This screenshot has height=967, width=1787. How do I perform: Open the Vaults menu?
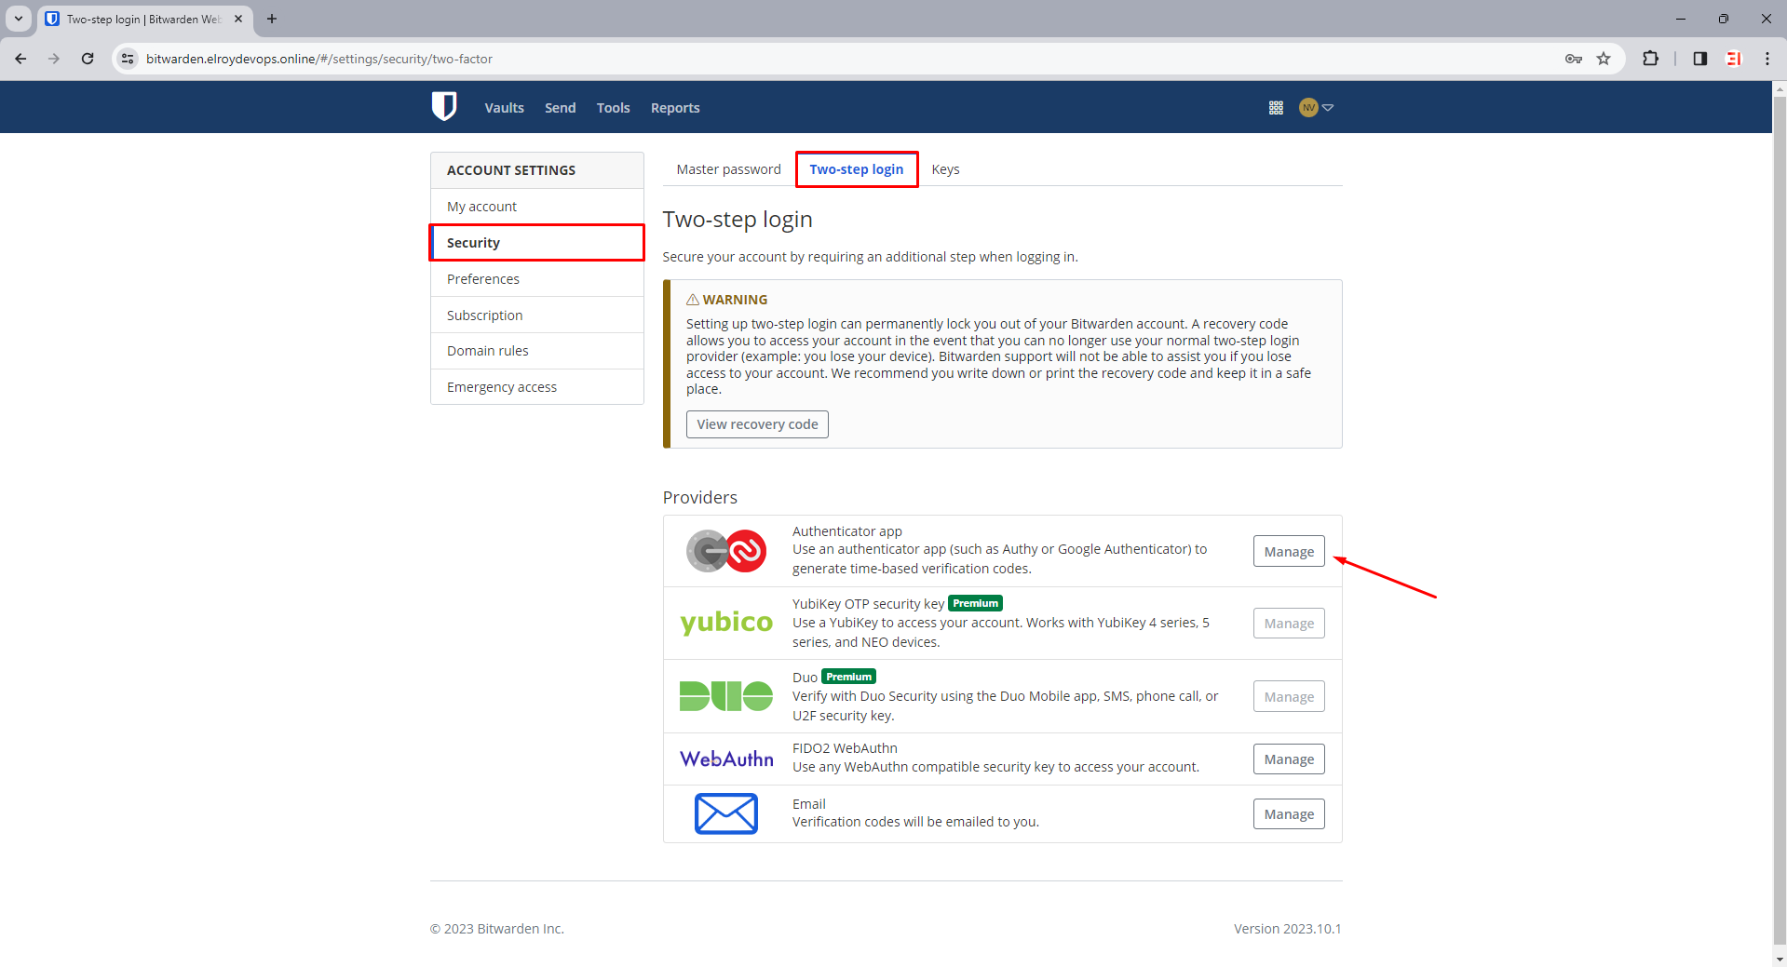coord(504,108)
